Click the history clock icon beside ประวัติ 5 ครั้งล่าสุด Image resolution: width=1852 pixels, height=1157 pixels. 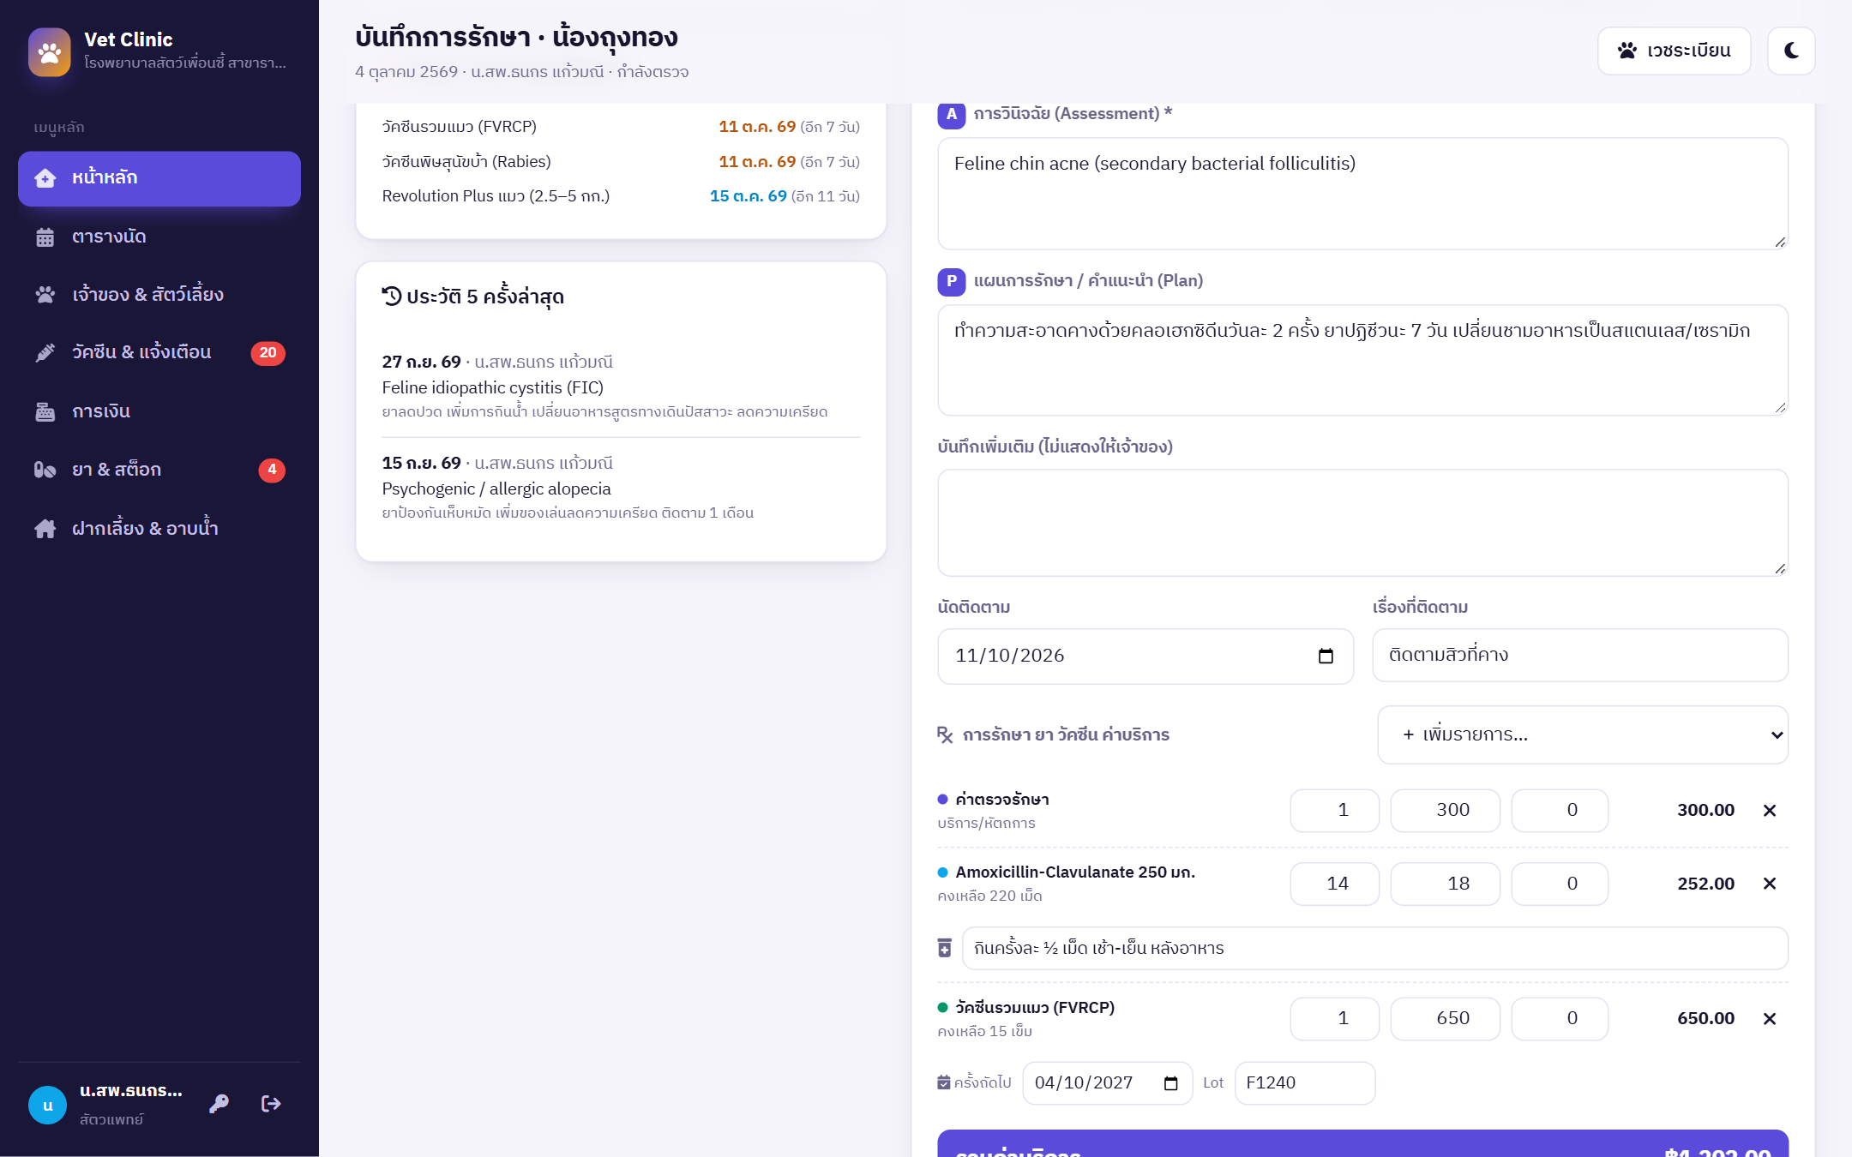click(x=392, y=297)
